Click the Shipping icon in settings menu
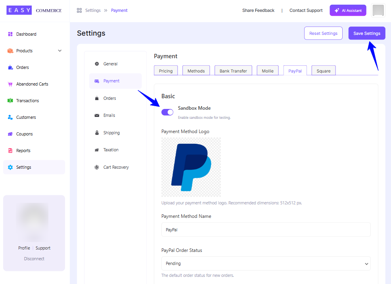 click(x=97, y=133)
